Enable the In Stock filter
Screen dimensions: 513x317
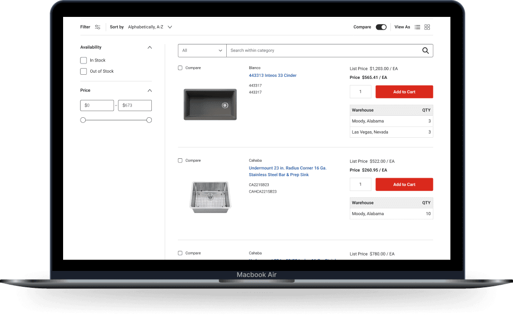point(83,60)
